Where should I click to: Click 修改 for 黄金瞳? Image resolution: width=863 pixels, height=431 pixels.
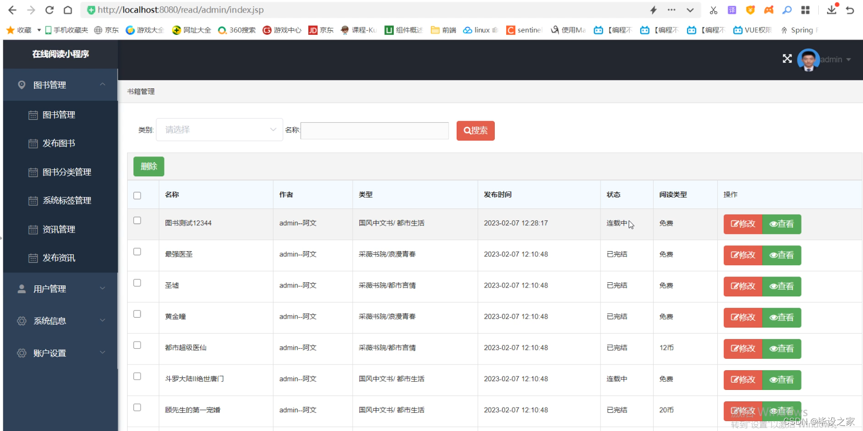(743, 318)
